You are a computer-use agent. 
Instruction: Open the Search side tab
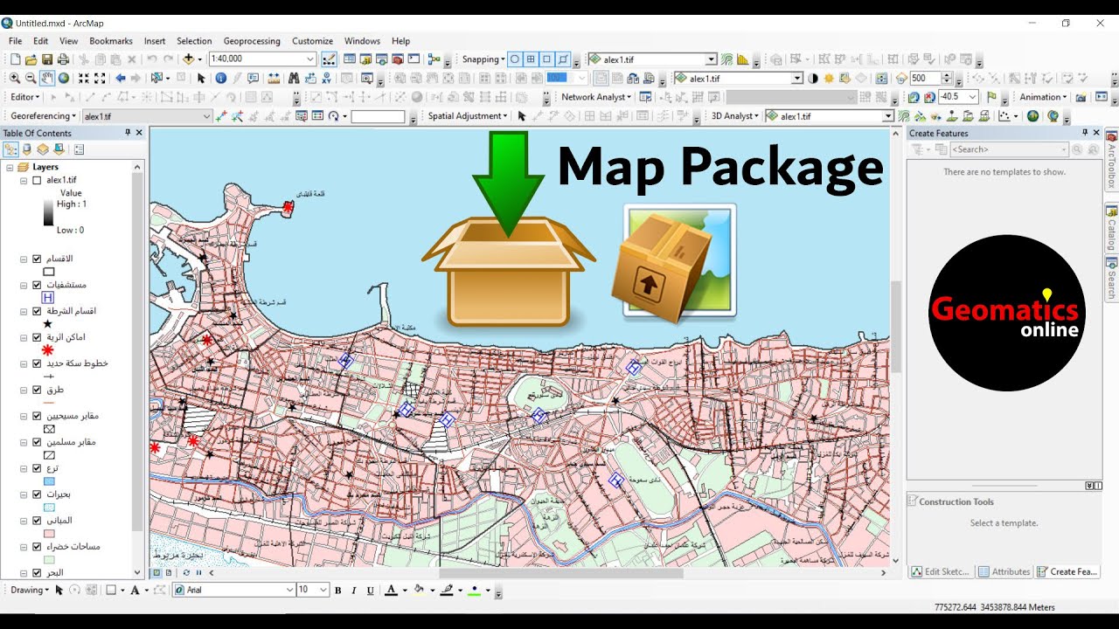click(1111, 278)
